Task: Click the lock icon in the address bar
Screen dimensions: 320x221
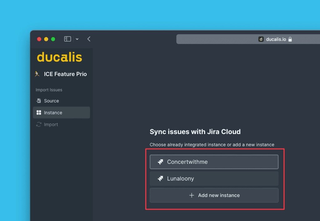Action: pyautogui.click(x=290, y=39)
